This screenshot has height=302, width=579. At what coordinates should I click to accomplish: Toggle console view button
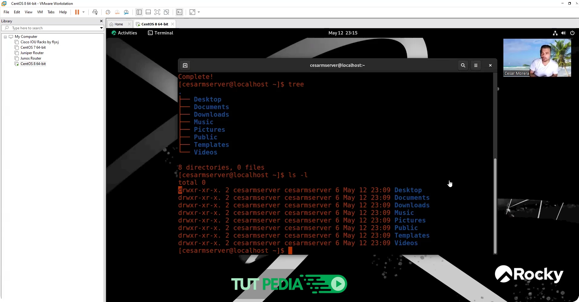click(x=179, y=12)
